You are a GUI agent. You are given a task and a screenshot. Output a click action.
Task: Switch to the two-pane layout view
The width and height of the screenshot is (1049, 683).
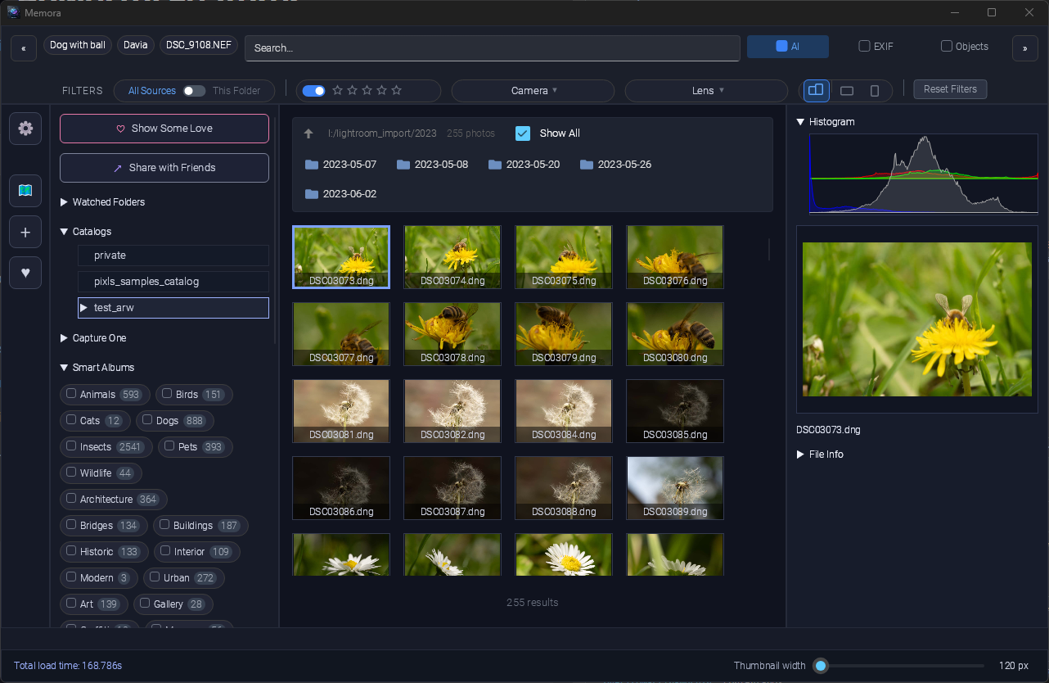815,90
